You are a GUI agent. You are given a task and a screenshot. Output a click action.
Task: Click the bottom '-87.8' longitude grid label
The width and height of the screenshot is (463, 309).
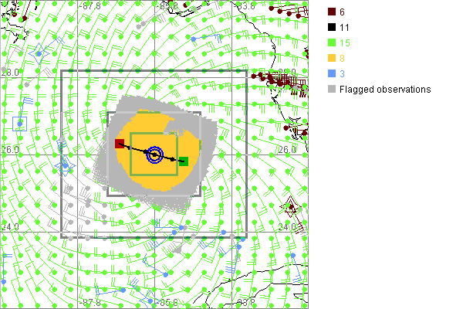click(x=91, y=302)
